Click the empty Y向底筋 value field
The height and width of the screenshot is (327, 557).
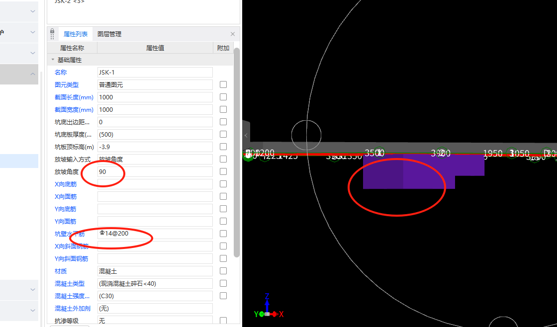155,209
